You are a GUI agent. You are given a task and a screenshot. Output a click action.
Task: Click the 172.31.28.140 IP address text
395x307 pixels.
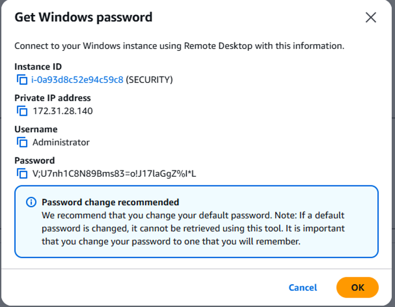click(63, 111)
